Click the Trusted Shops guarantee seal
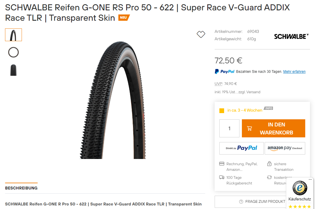The width and height of the screenshot is (315, 209). coord(300,188)
